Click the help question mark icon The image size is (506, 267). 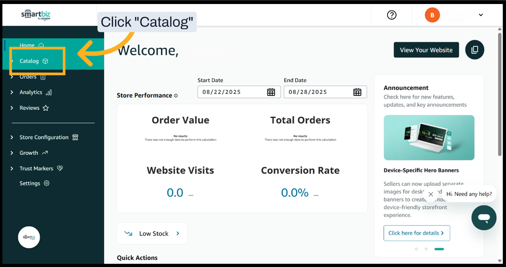pos(391,15)
